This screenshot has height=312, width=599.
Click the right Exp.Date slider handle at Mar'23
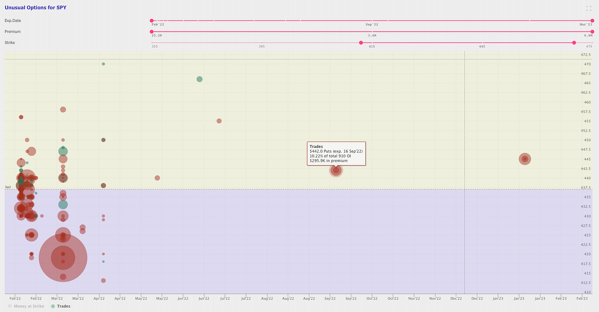click(593, 21)
